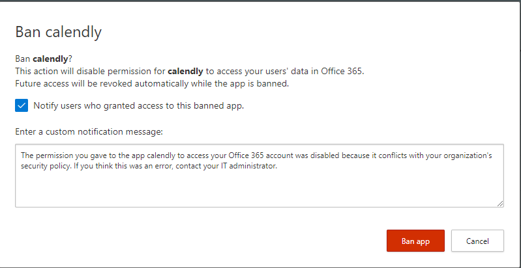Uncheck the notify users checkbox
Image resolution: width=521 pixels, height=268 pixels.
tap(22, 105)
